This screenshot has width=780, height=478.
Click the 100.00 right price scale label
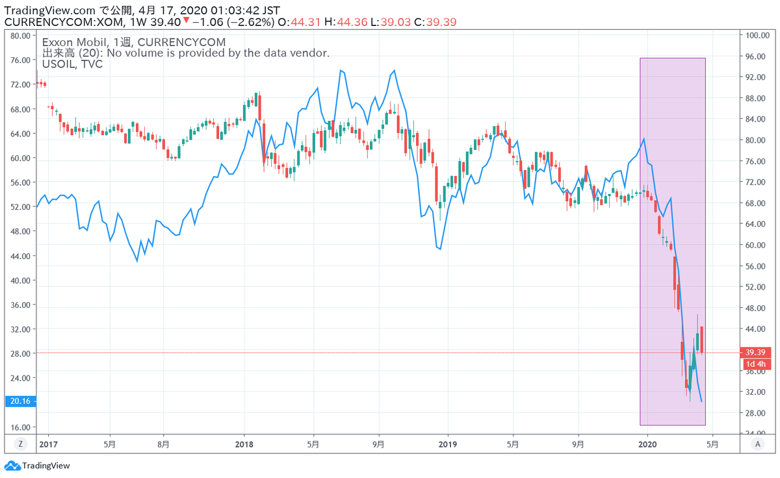(x=758, y=36)
